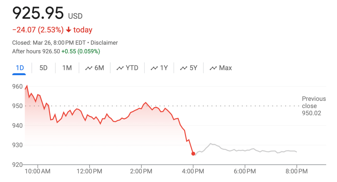Click the trend icon beside 1Y
The image size is (337, 182).
click(x=154, y=68)
